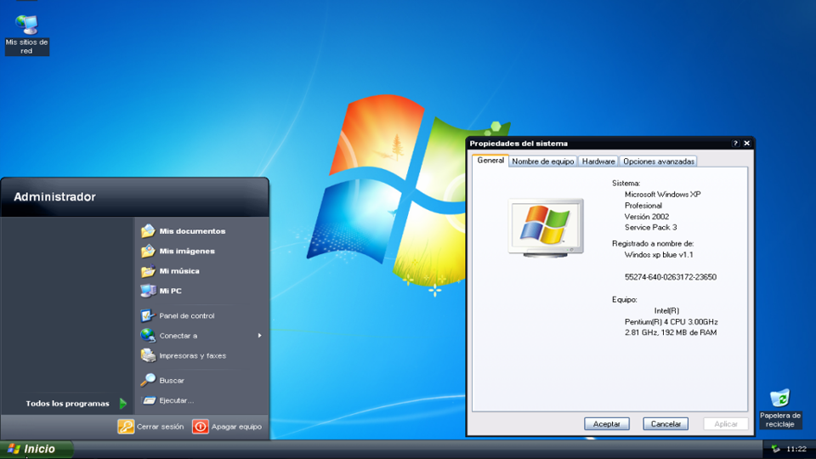Click Registrado a nombre de: label

coord(653,244)
